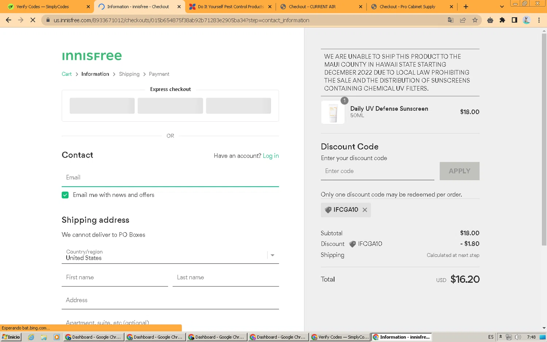
Task: Click the Daily UV Defense Sunscreen thumbnail
Action: coord(333,112)
